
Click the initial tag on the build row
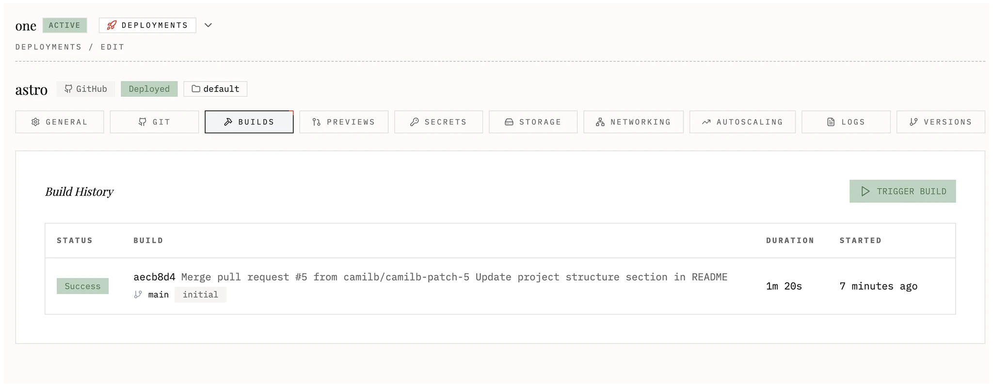tap(200, 294)
